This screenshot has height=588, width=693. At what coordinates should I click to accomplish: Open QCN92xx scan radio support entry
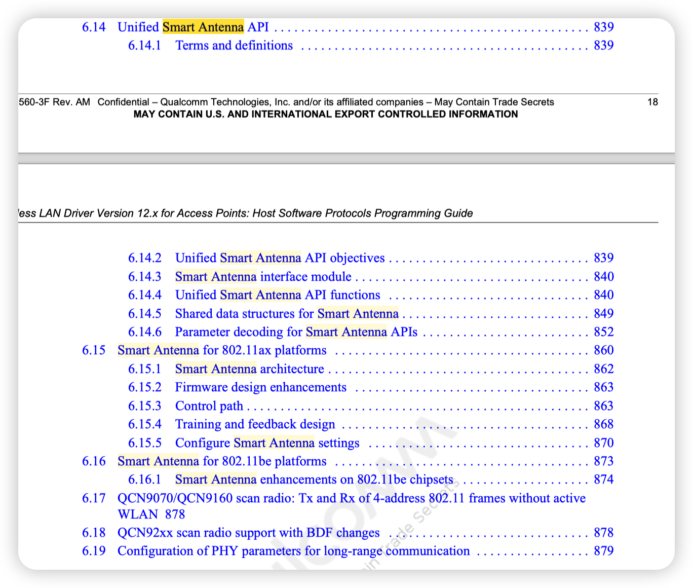[x=248, y=533]
